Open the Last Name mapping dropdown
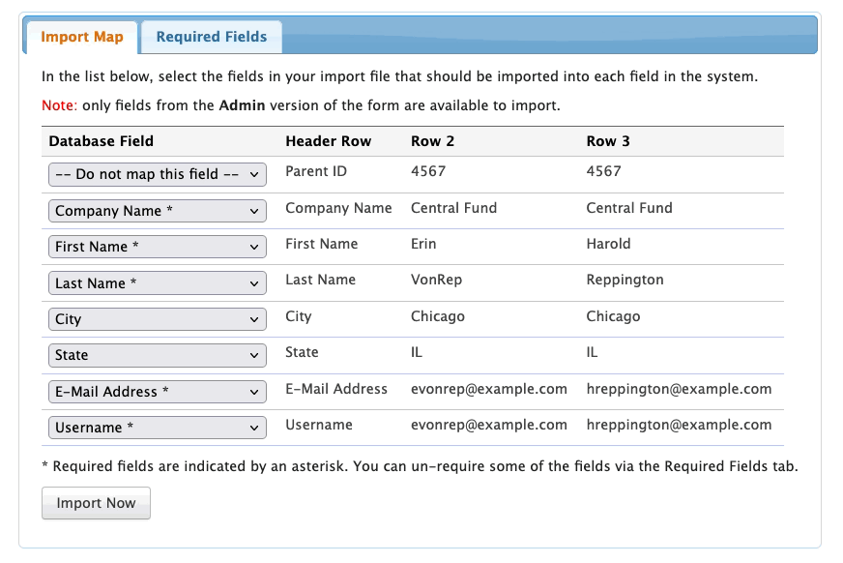The width and height of the screenshot is (843, 563). (157, 283)
